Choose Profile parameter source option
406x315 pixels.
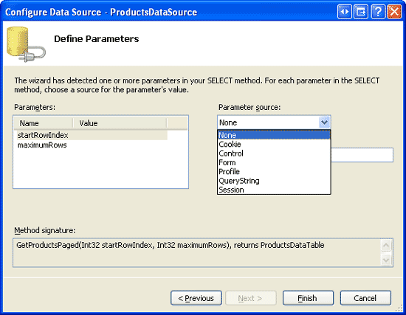tap(274, 171)
